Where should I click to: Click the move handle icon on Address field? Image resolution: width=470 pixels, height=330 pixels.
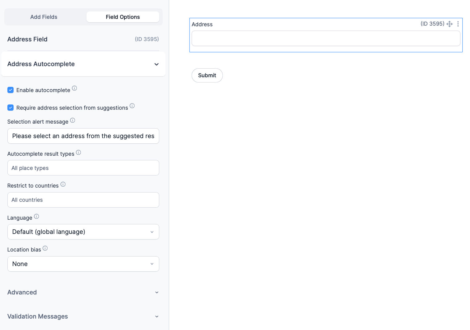tap(450, 24)
